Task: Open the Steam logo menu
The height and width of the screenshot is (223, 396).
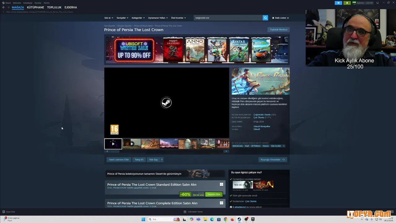Action: (x=6, y=3)
